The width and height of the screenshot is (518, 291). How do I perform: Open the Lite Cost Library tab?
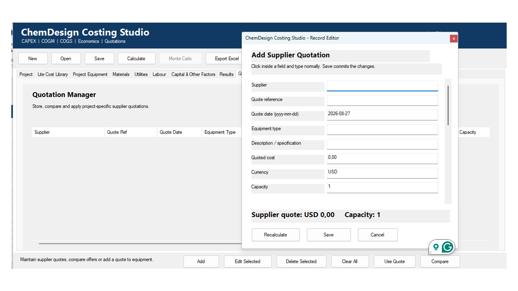[x=53, y=74]
